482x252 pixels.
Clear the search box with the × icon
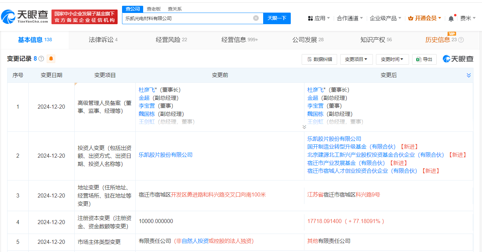click(x=256, y=18)
